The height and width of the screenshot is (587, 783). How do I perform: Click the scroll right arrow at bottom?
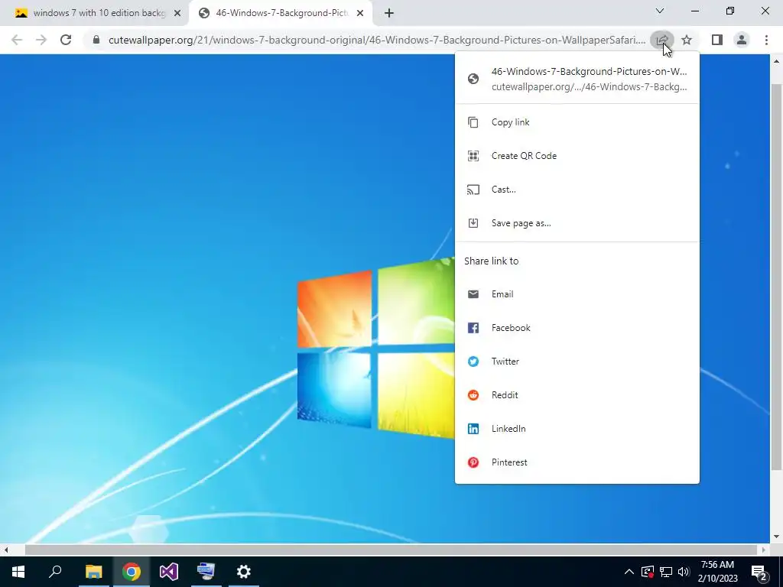(764, 550)
